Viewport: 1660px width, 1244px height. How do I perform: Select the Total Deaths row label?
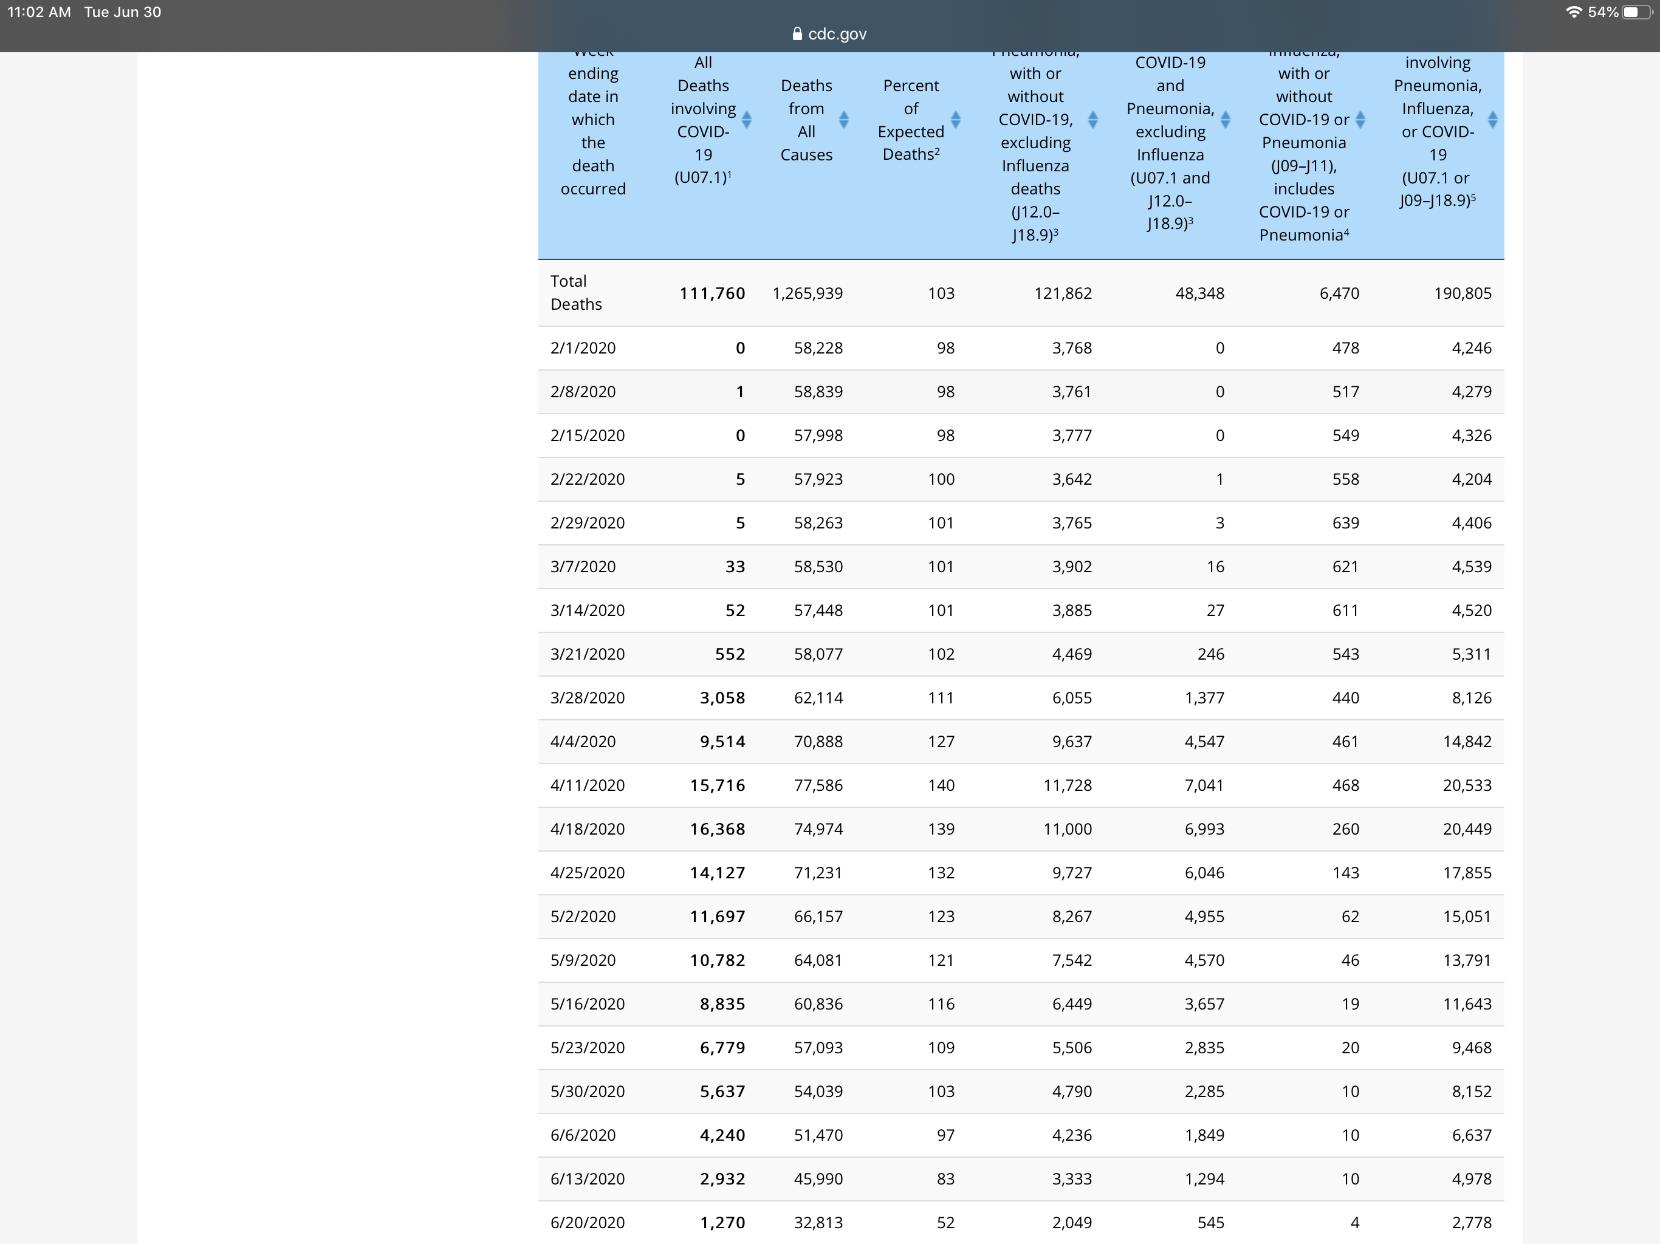575,293
